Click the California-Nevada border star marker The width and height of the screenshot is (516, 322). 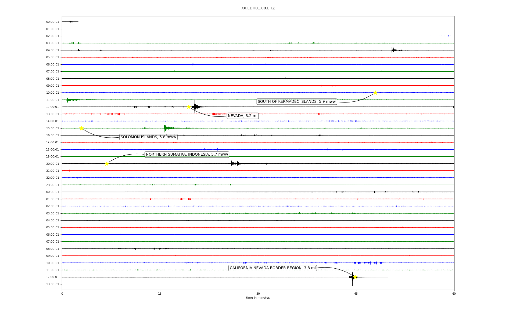click(x=355, y=277)
